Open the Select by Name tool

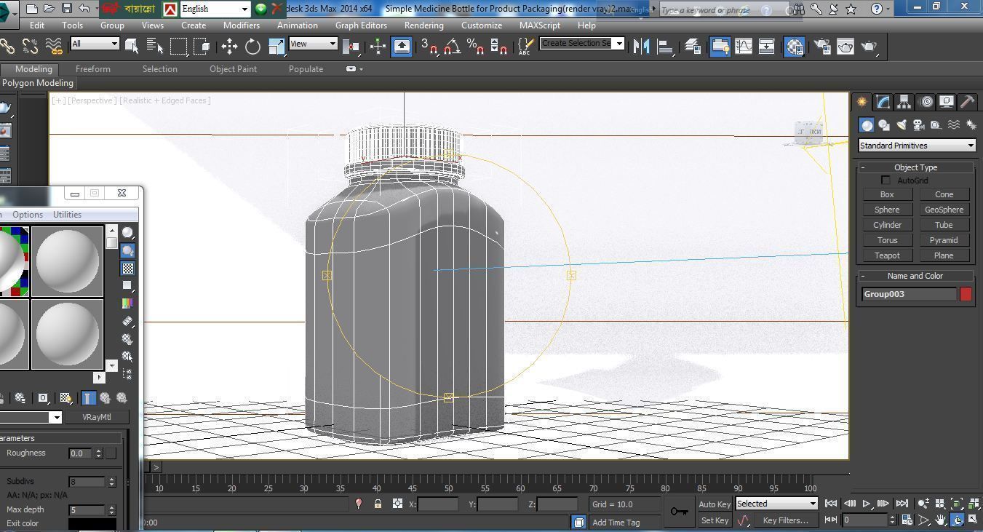click(155, 47)
